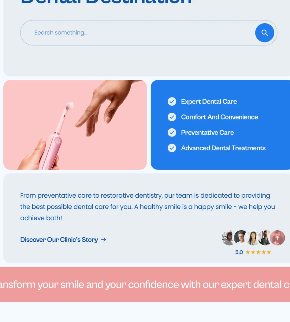
Task: Select the Expert Dental Care text
Action: [209, 101]
